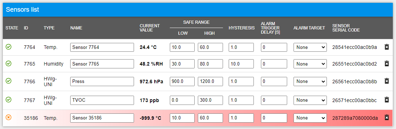Screen dimensions: 396x129
Task: Edit the name field Sensor 7765
Action: tap(102, 64)
